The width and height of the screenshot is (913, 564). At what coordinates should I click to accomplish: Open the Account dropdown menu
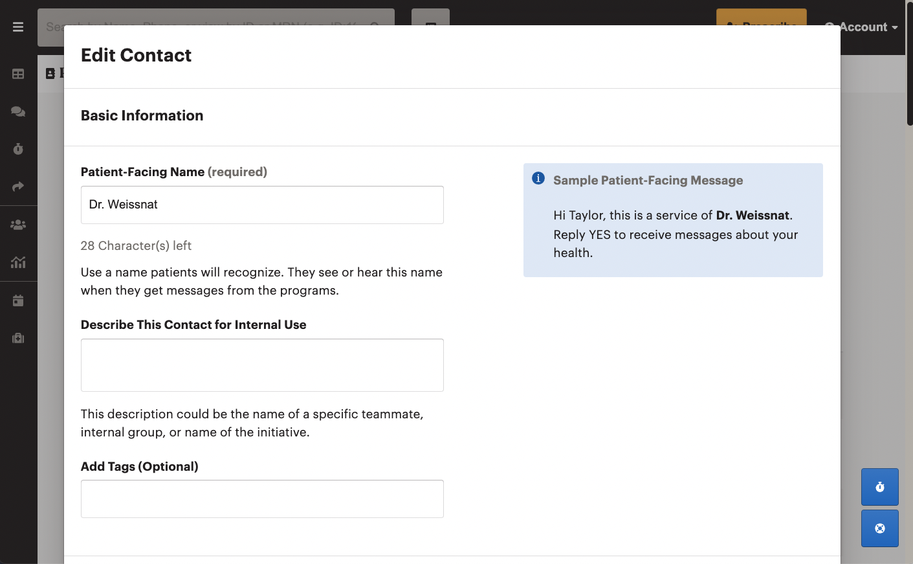(862, 27)
